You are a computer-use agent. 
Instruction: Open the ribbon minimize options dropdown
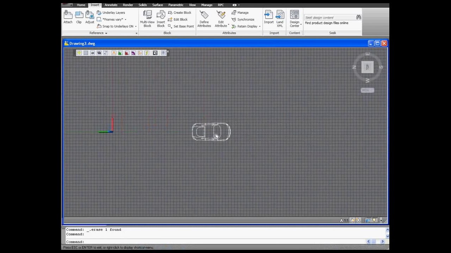coord(239,5)
